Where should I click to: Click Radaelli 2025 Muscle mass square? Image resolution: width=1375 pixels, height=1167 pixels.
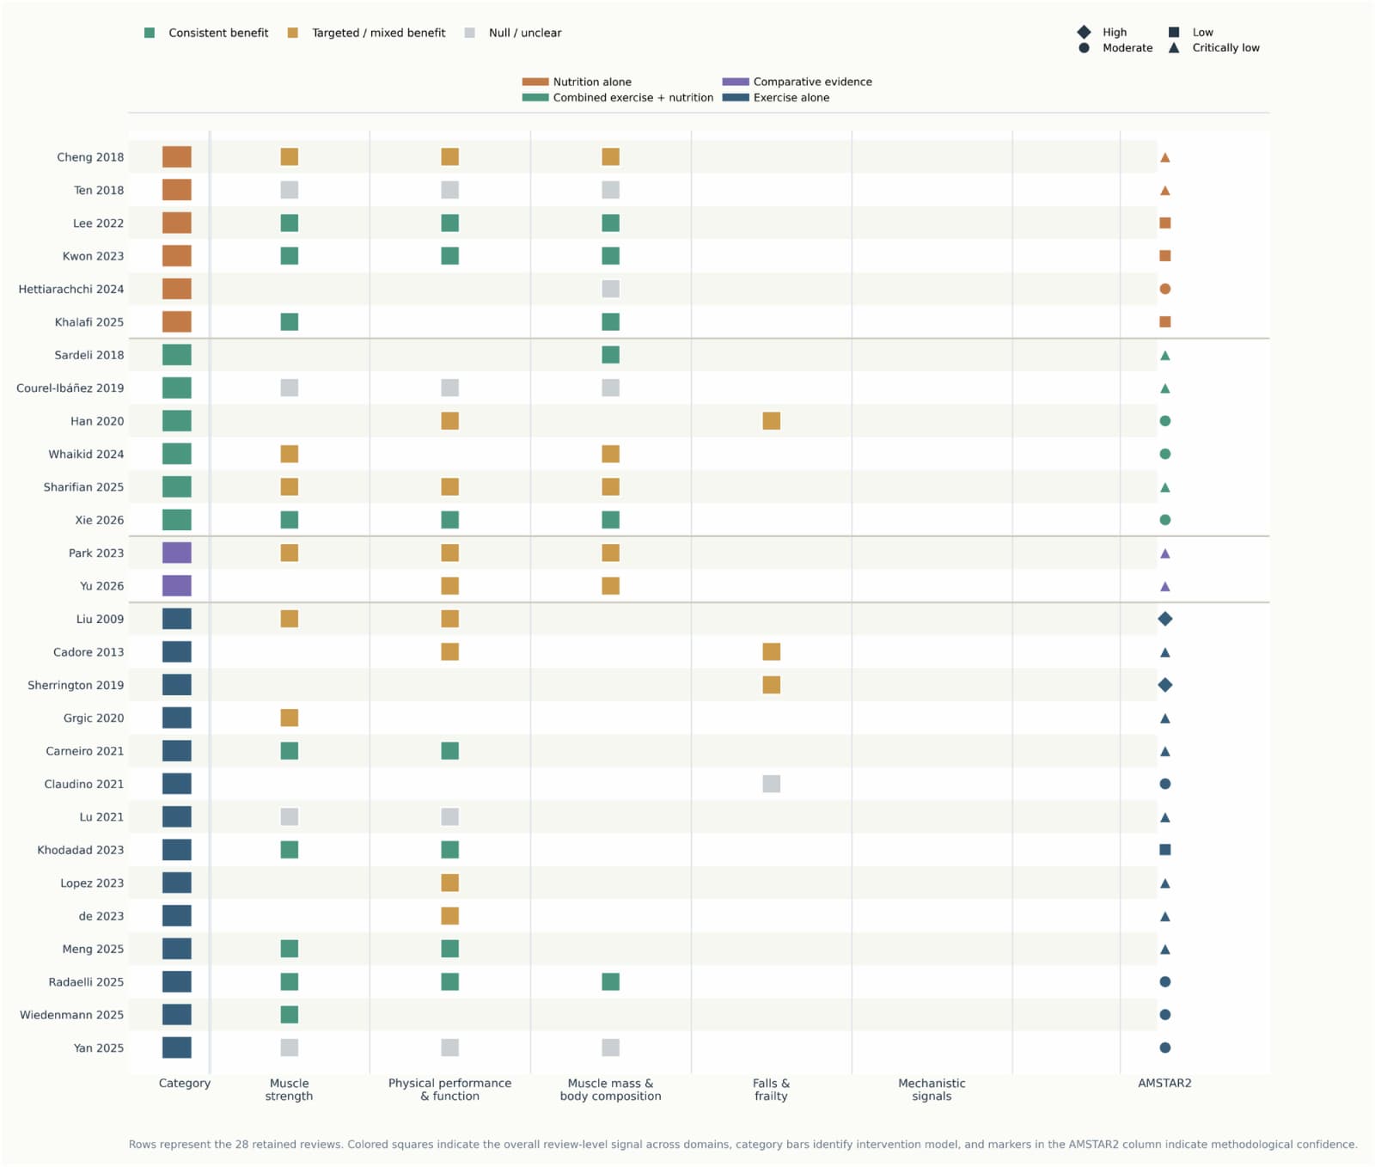click(x=611, y=981)
